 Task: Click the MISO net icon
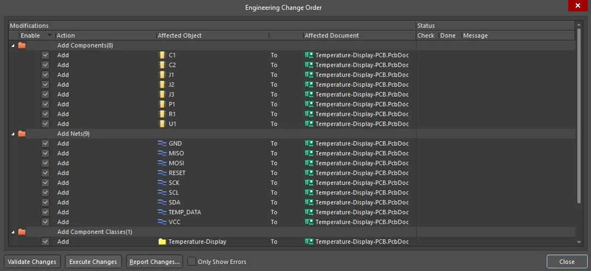162,153
